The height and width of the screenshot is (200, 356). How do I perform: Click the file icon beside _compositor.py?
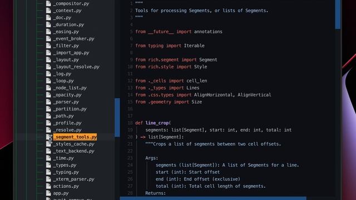(48, 3)
